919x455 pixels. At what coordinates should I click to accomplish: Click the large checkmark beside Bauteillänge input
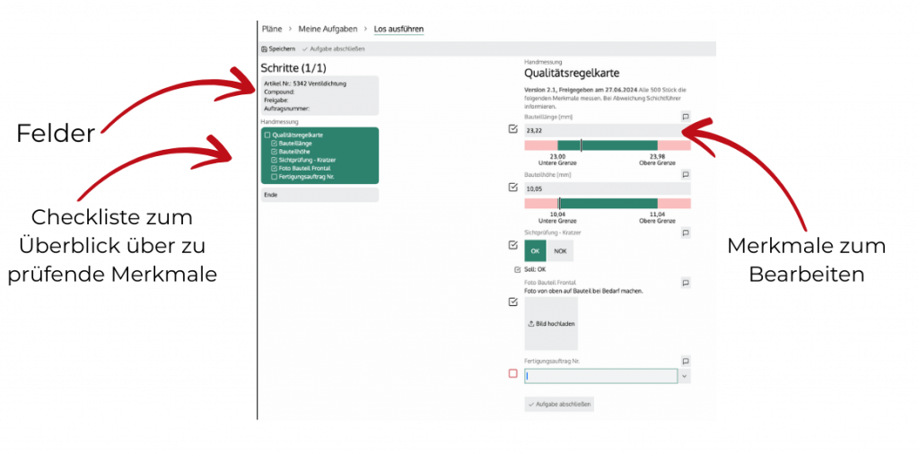point(512,129)
